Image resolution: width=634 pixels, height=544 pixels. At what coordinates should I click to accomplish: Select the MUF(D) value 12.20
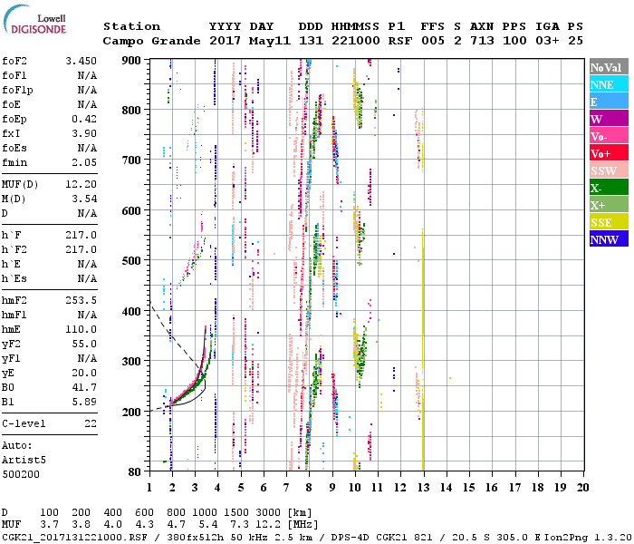coord(82,182)
